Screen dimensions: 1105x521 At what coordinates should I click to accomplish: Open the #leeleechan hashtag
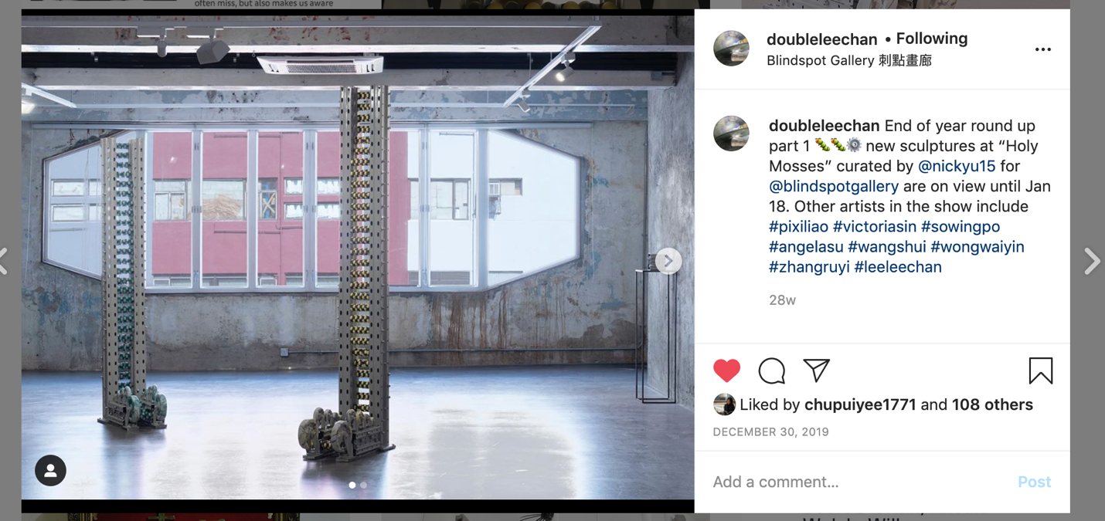click(898, 267)
